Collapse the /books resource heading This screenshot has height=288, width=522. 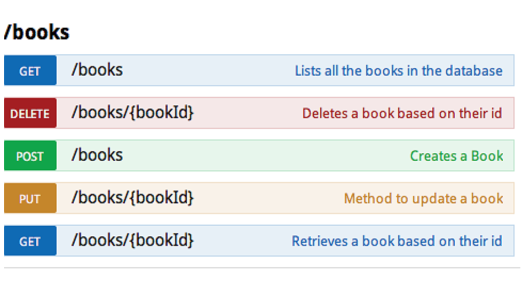pyautogui.click(x=37, y=32)
